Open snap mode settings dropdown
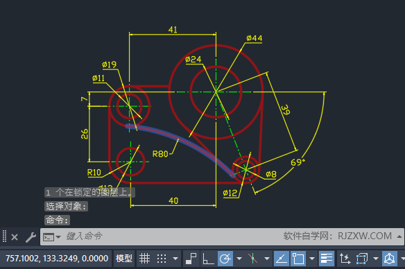This screenshot has height=269, width=405. point(175,259)
